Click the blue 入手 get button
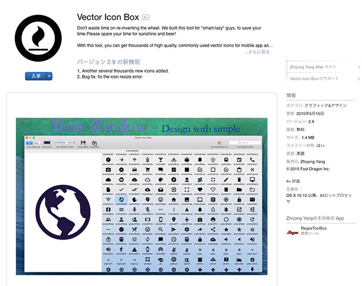Viewport: 362px width, 286px height. 36,76
